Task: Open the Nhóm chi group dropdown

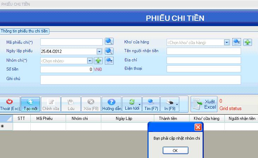Action: pyautogui.click(x=90, y=61)
